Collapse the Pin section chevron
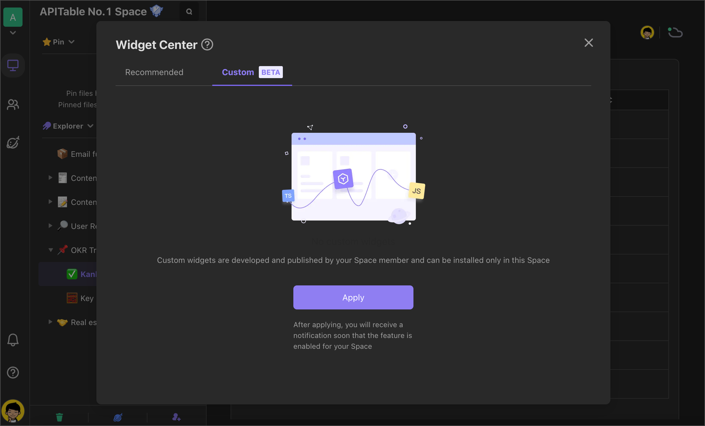 tap(71, 42)
